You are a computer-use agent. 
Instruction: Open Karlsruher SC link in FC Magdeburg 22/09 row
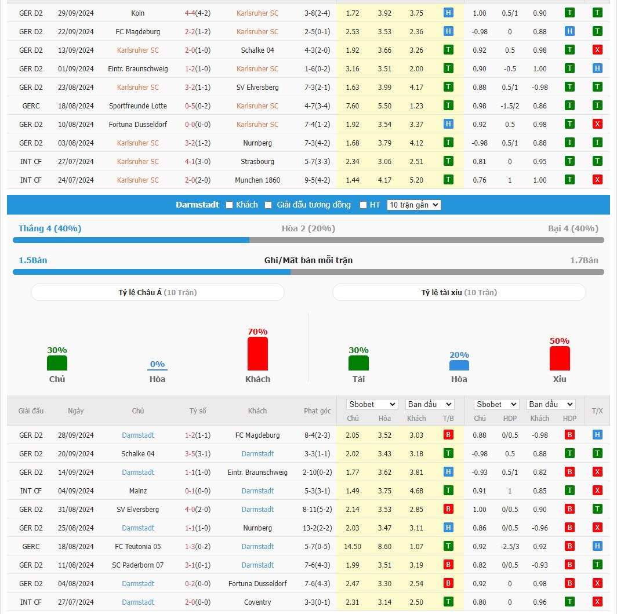pos(257,31)
